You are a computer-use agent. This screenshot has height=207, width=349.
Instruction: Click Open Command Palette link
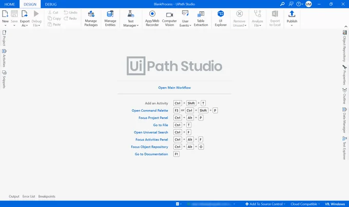click(150, 110)
